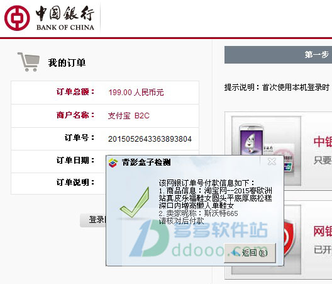Select the 第一步 step header

(278, 55)
